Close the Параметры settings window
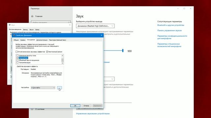The width and height of the screenshot is (211, 118). (191, 9)
